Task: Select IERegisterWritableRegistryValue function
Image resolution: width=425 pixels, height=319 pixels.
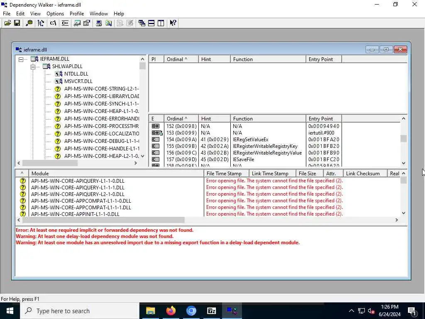Action: click(x=267, y=153)
